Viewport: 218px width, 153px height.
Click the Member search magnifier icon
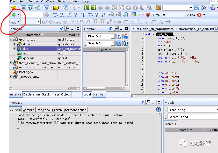(119, 43)
